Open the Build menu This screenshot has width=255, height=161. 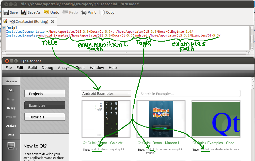33,68
